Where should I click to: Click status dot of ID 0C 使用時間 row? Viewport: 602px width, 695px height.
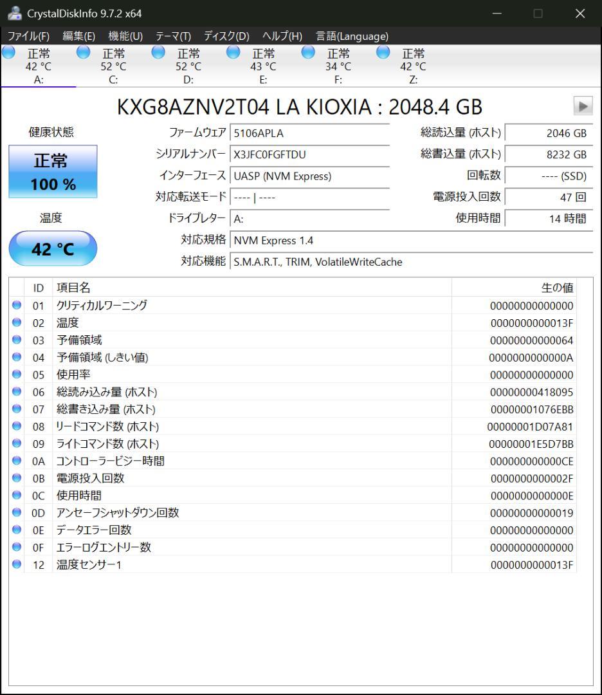click(17, 495)
